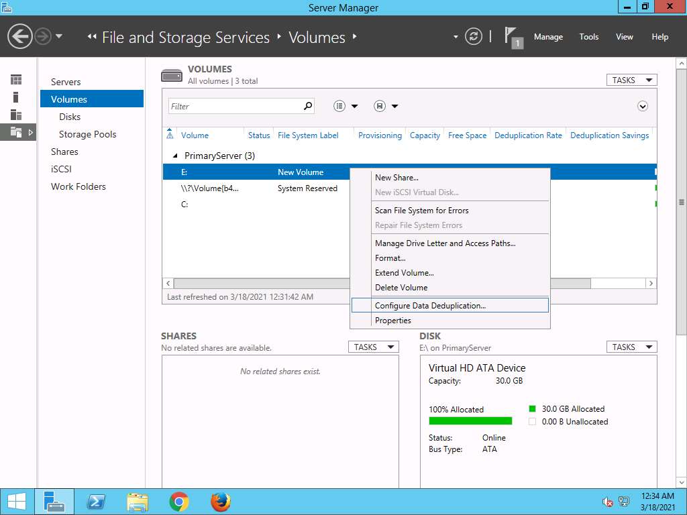Click Server Manager taskbar icon
Viewport: 687px width, 515px height.
tap(54, 502)
